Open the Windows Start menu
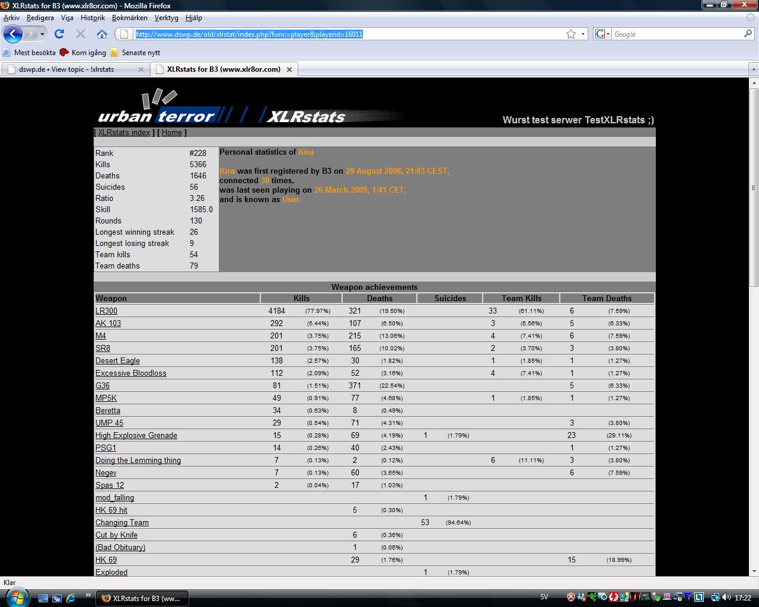The height and width of the screenshot is (607, 759). click(15, 597)
